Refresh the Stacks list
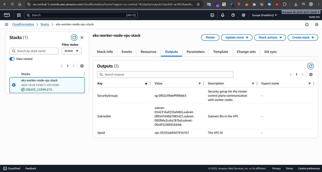Viewport: 322px width, 172px height. (74, 37)
